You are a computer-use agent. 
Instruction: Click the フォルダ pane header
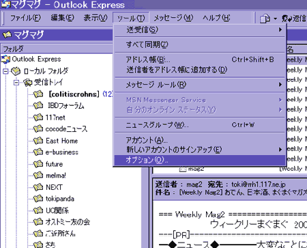click(x=57, y=49)
